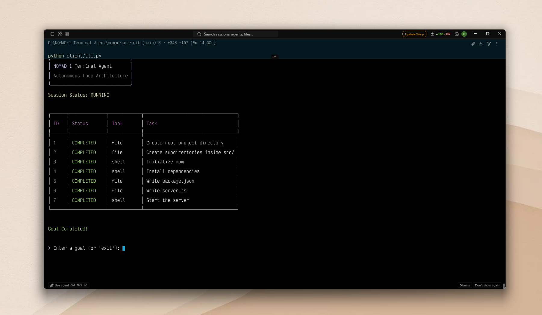Click 'Session Status: RUNNING' text
542x315 pixels.
pos(79,95)
